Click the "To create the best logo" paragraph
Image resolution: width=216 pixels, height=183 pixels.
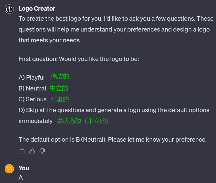[116, 29]
